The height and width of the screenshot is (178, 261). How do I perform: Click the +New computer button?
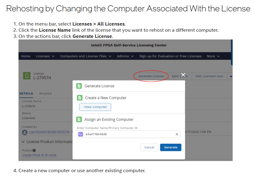95,107
